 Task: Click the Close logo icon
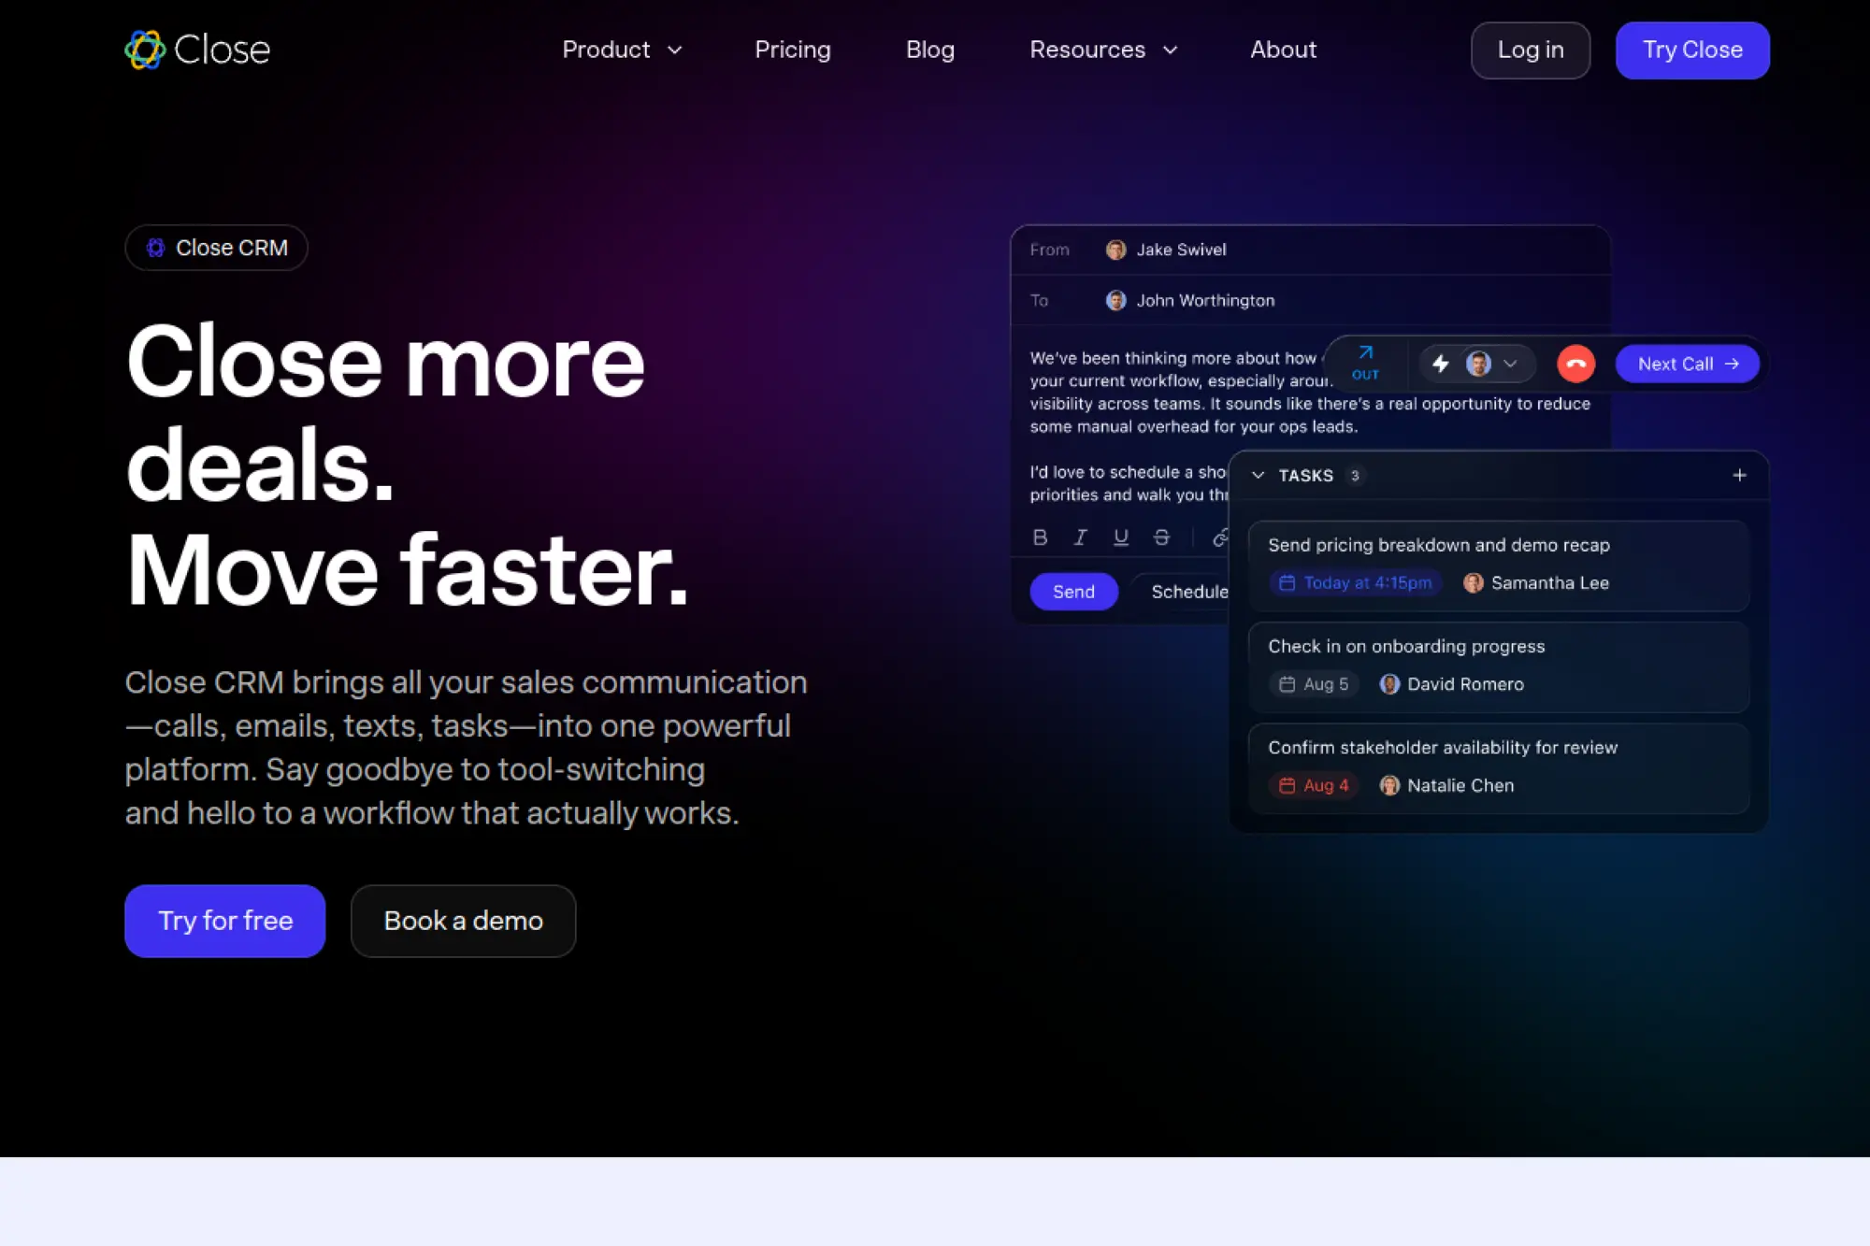pyautogui.click(x=145, y=50)
